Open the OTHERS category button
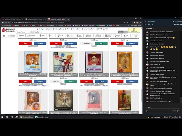The height and width of the screenshot is (136, 182). [135, 36]
